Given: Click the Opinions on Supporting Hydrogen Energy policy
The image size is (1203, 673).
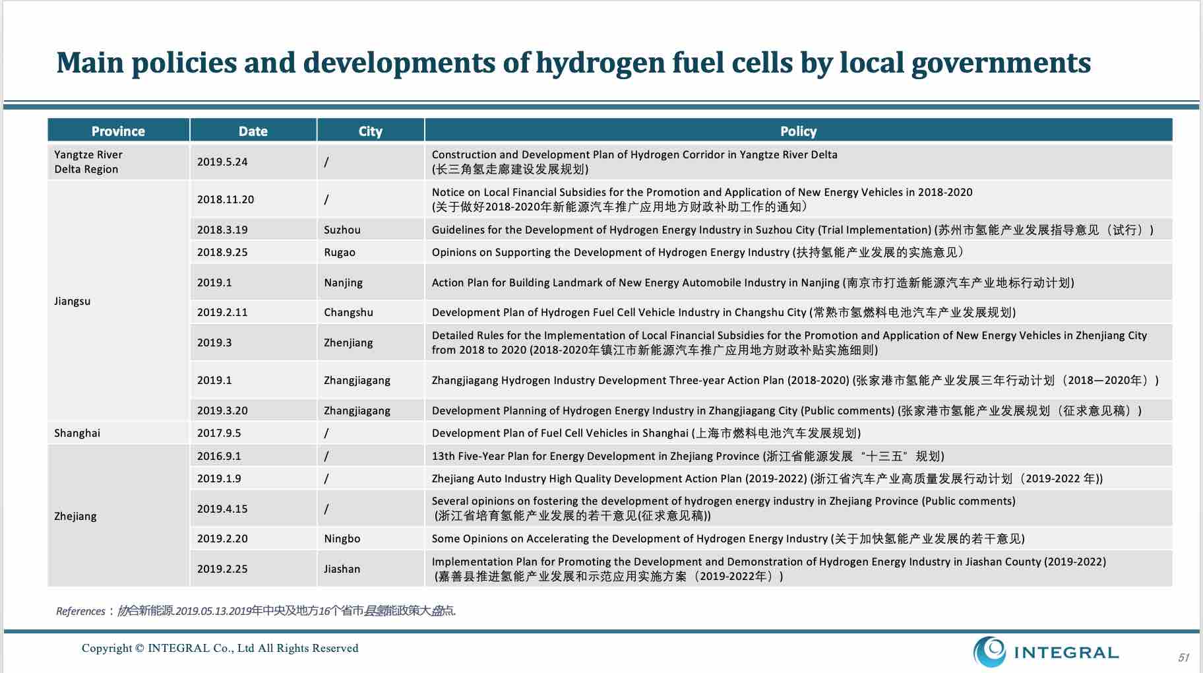Looking at the screenshot, I should pos(697,252).
